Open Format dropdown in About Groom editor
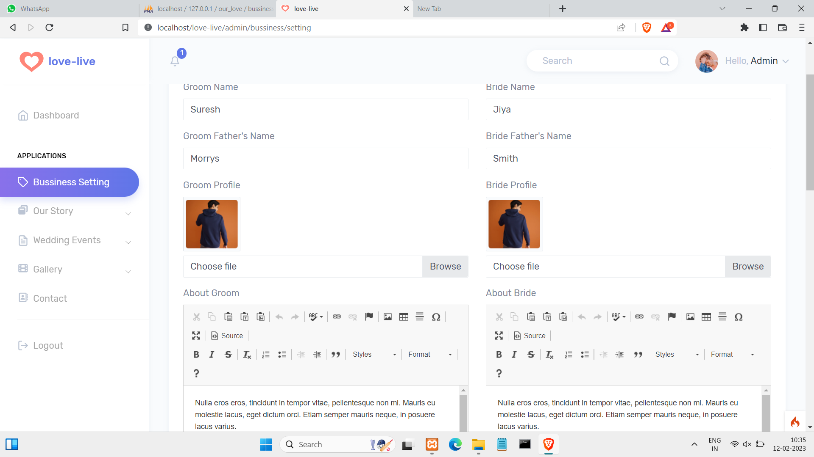Image resolution: width=814 pixels, height=457 pixels. point(430,355)
